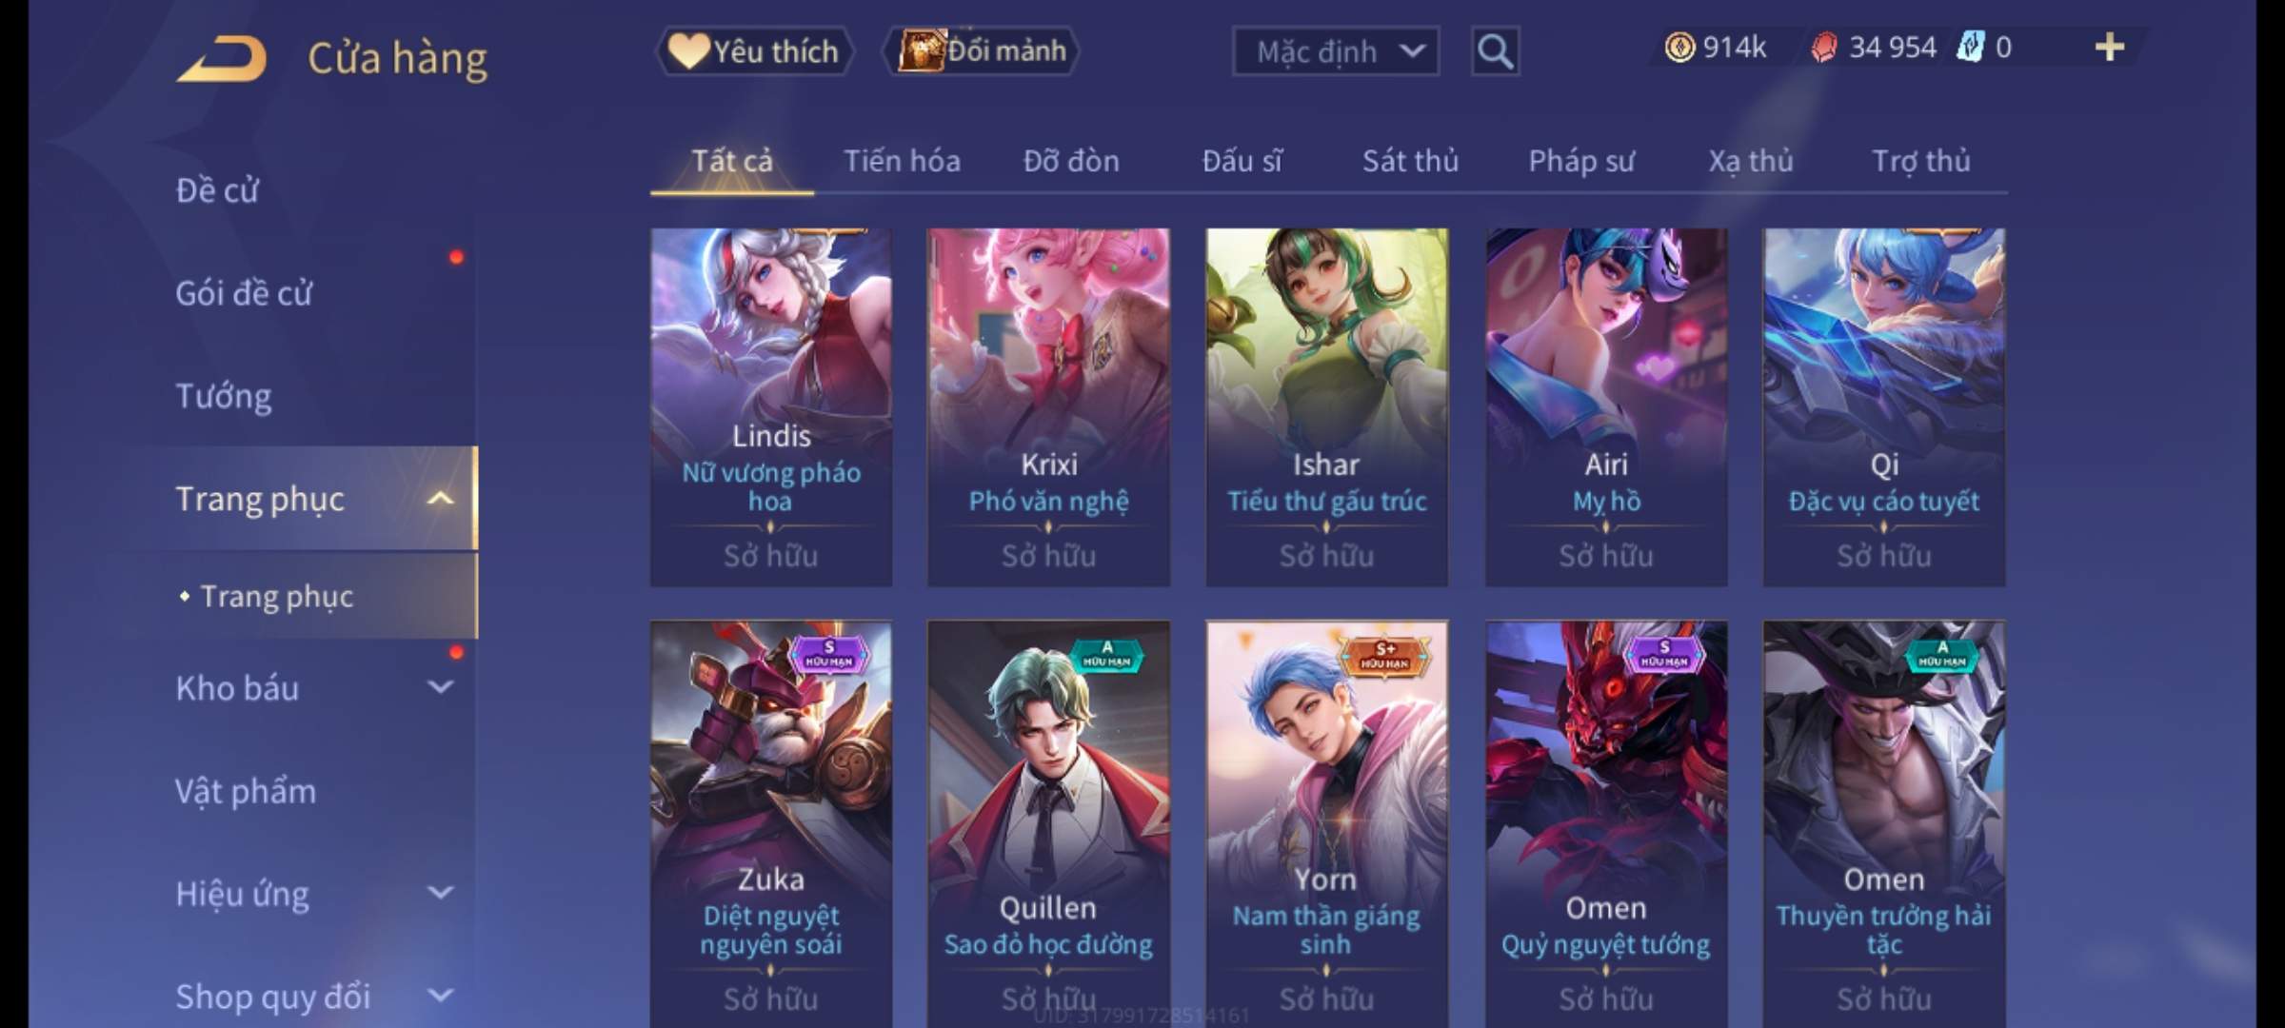Expand the Hiệu ứng sidebar section
This screenshot has width=2285, height=1028.
(x=440, y=893)
